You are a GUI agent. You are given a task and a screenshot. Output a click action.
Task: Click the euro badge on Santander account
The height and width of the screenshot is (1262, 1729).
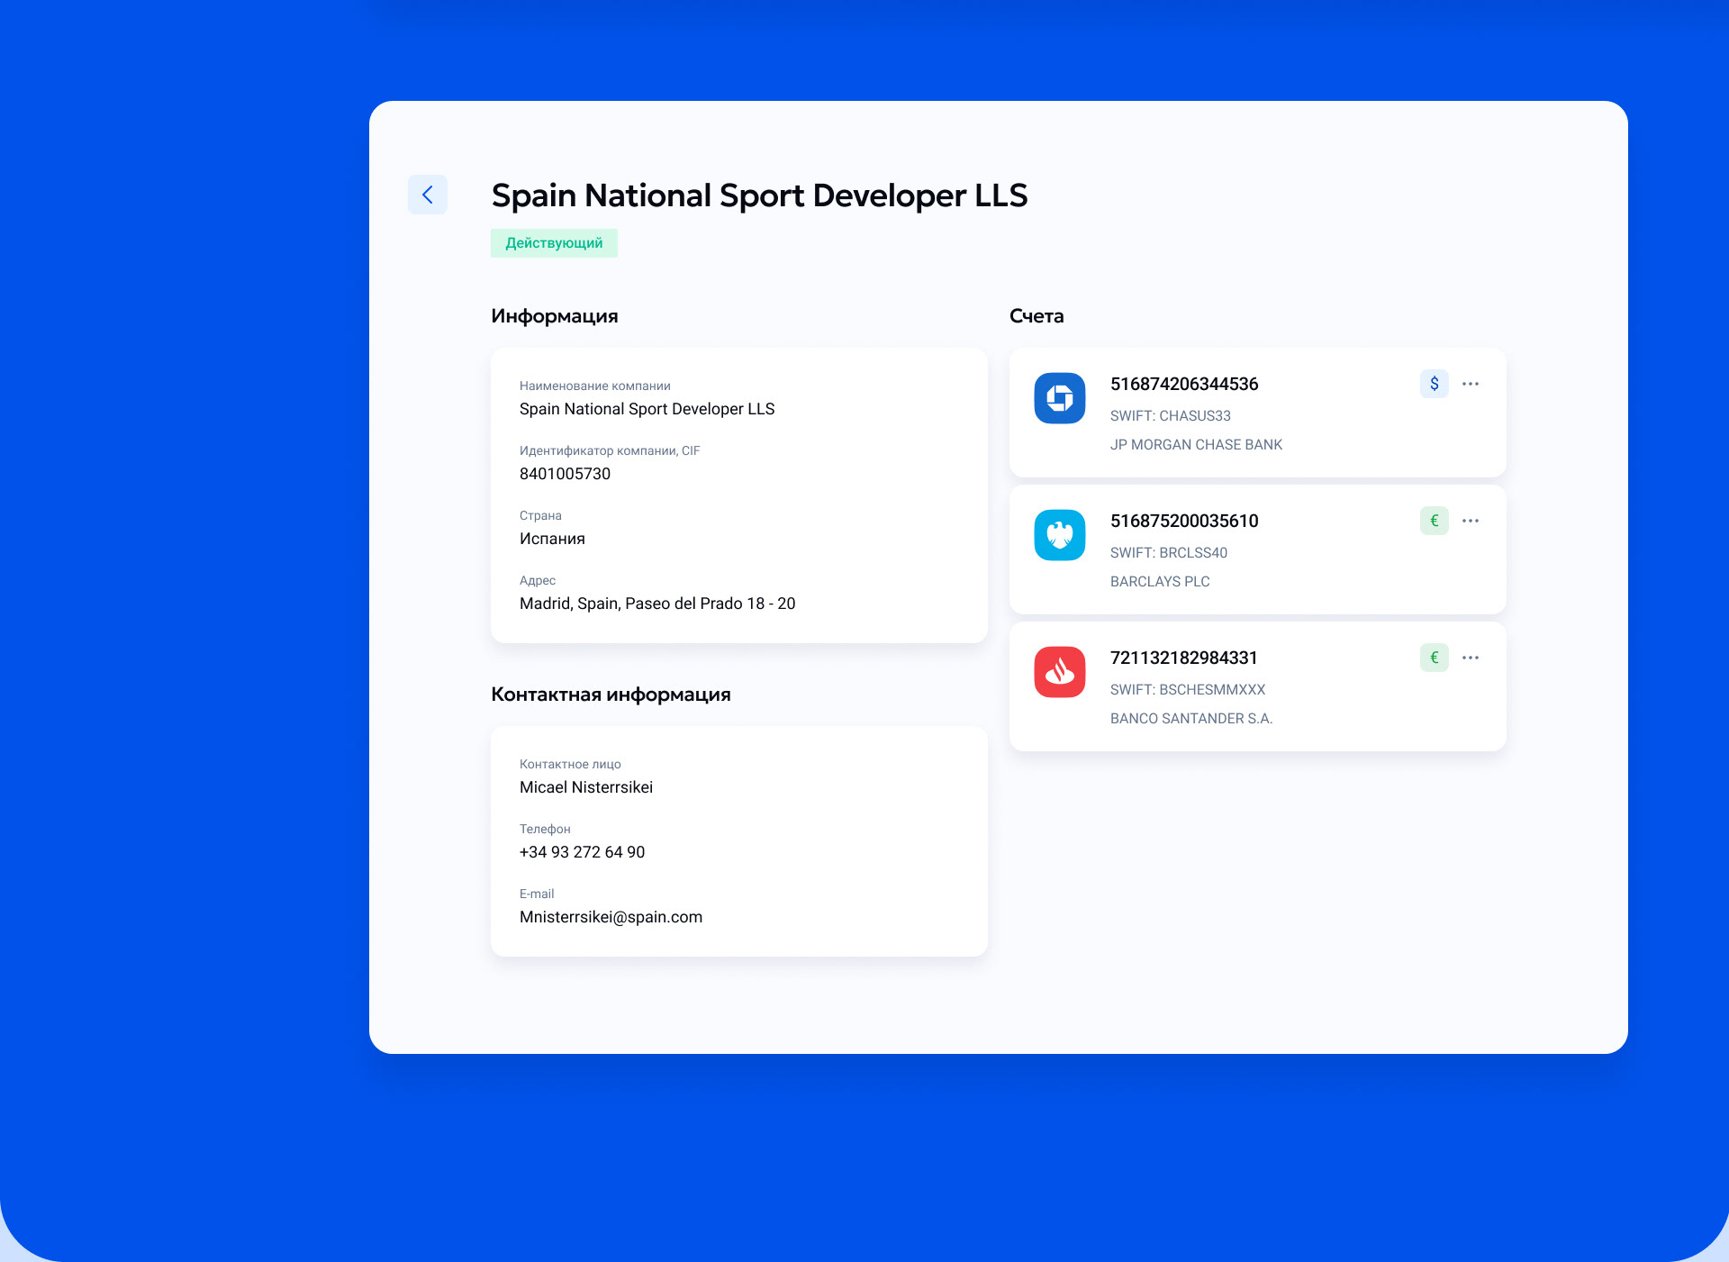click(x=1434, y=658)
